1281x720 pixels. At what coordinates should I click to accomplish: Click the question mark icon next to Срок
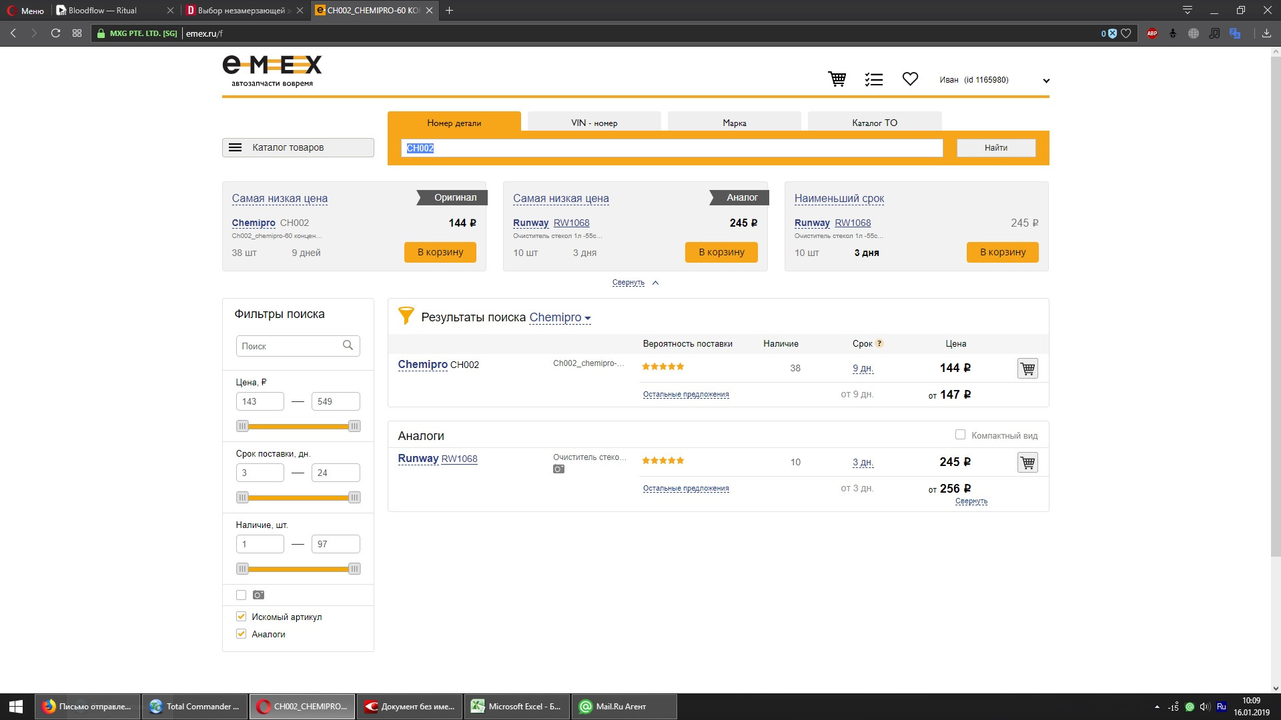[879, 343]
